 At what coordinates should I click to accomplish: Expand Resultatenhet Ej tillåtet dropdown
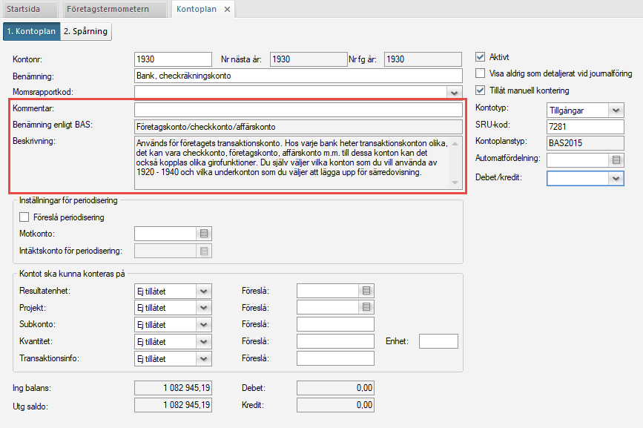point(204,291)
